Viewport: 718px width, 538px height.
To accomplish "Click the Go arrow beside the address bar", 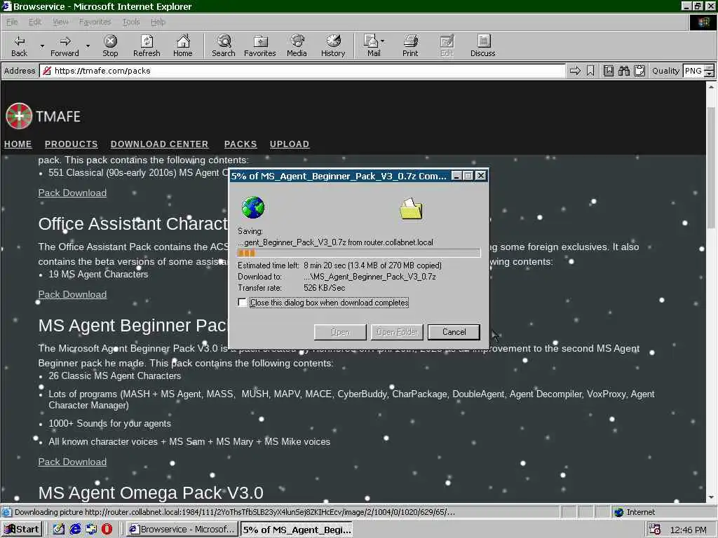I will click(x=575, y=71).
